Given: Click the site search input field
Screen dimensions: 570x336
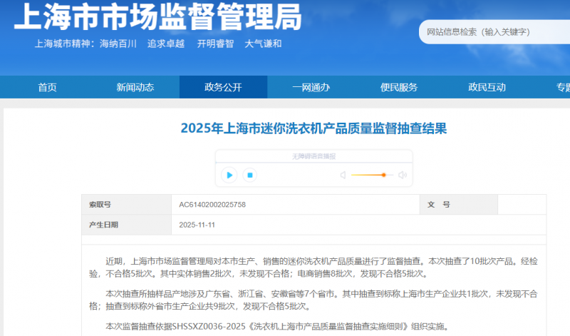Looking at the screenshot, I should [492, 32].
